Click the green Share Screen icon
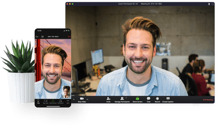Viewport: 219px width, 129px height. click(x=137, y=99)
